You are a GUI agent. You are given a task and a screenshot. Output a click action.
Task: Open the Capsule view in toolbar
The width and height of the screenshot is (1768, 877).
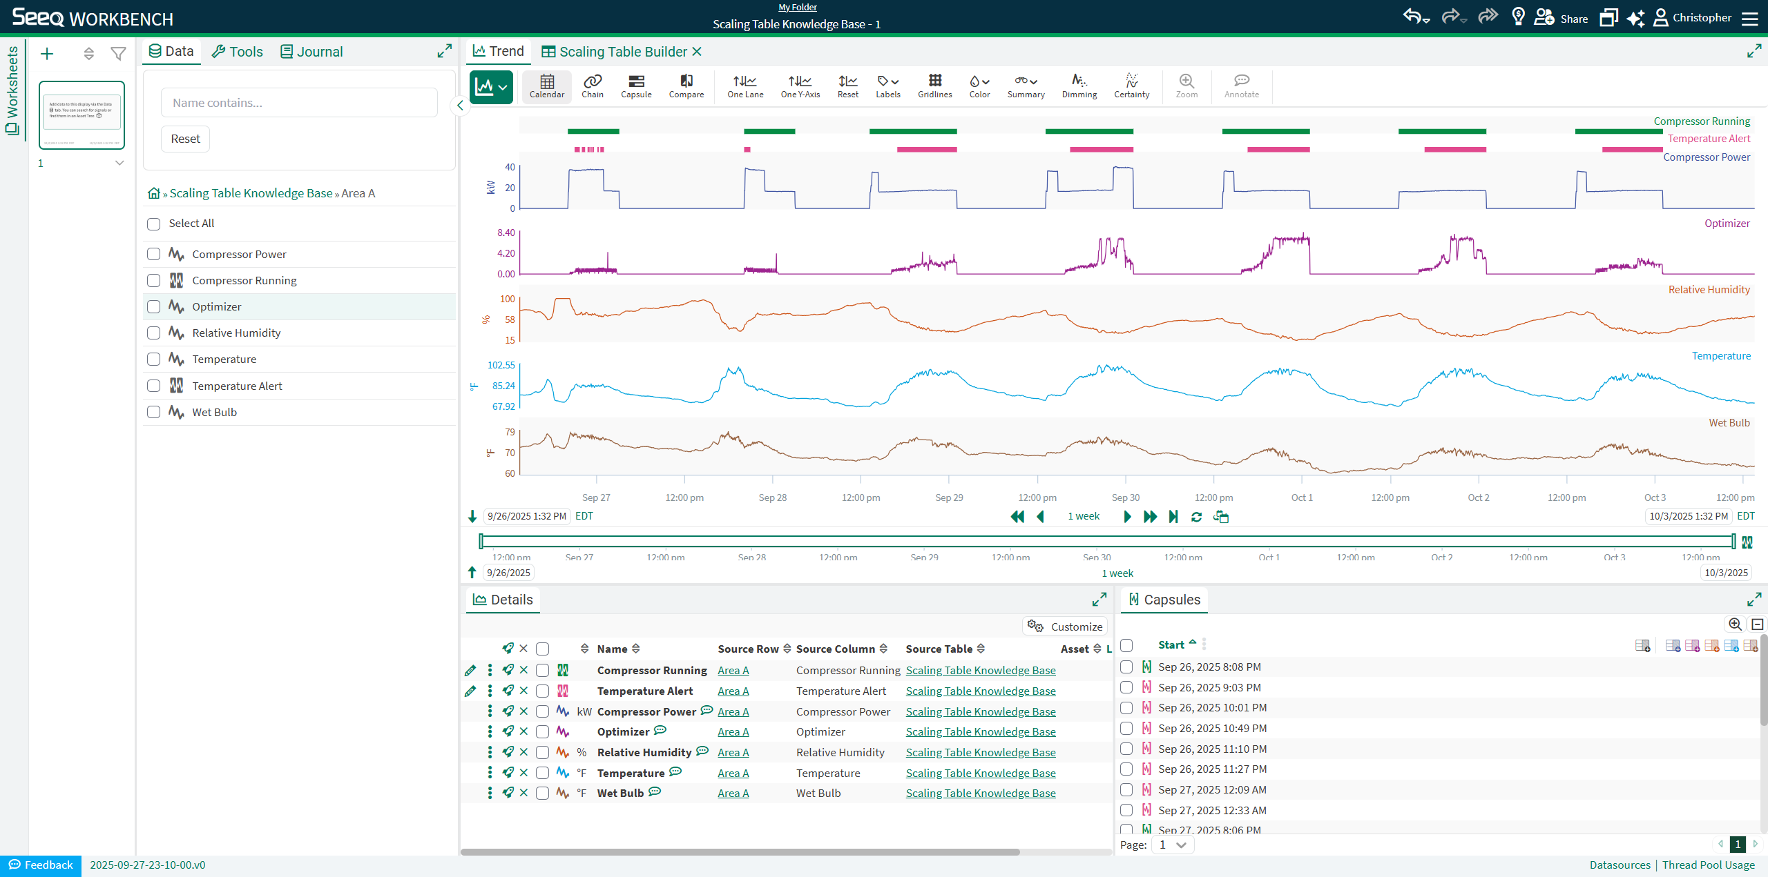(635, 86)
